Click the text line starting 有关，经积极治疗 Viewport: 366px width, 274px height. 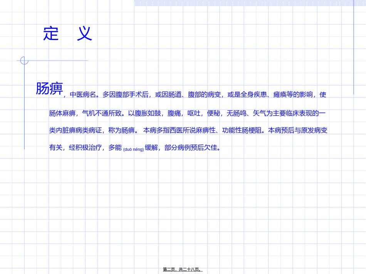[135, 148]
